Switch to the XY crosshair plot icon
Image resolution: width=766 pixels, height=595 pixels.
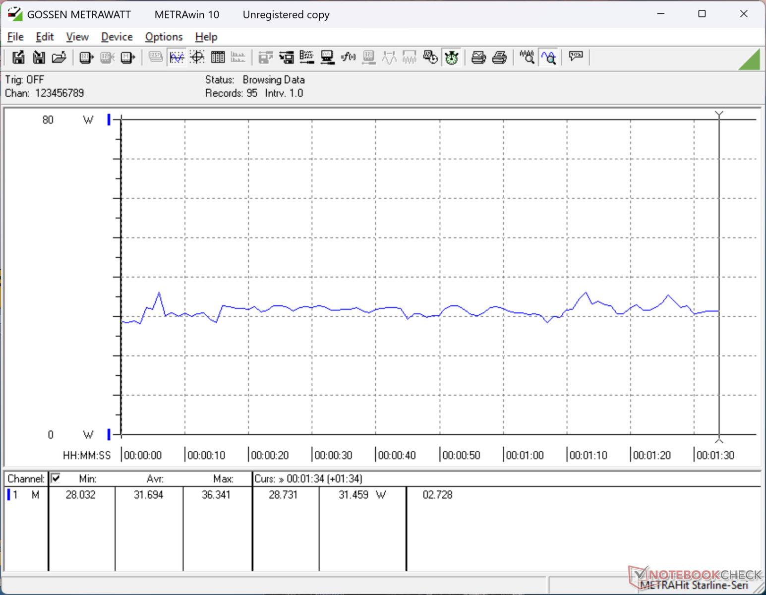[x=197, y=58]
